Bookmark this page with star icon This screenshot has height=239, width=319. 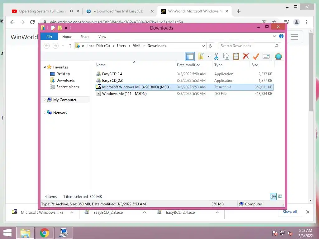coord(274,22)
